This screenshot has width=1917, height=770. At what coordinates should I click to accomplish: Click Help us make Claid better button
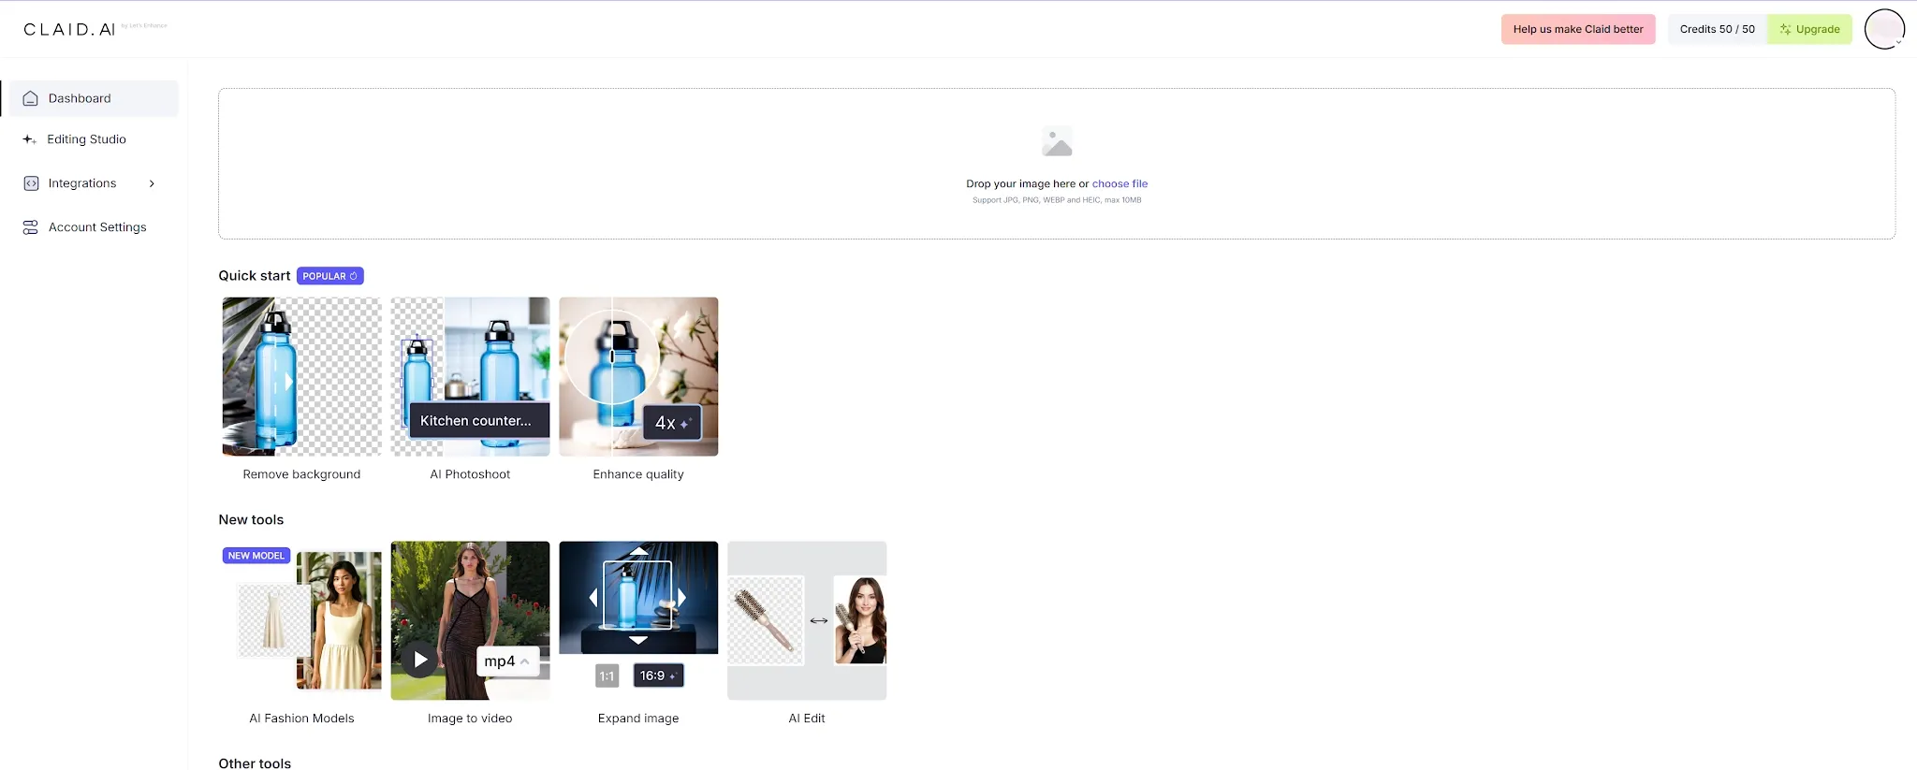[1578, 29]
